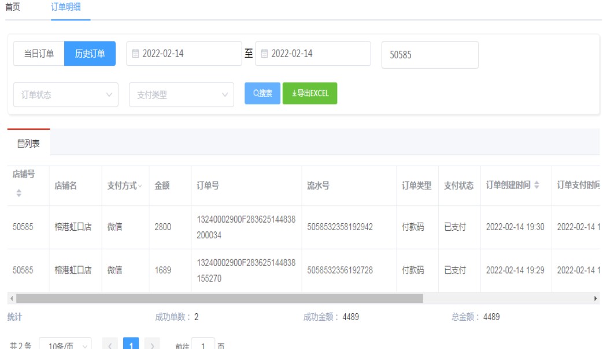The height and width of the screenshot is (349, 603).
Task: Open the 首页 tab
Action: click(x=13, y=8)
